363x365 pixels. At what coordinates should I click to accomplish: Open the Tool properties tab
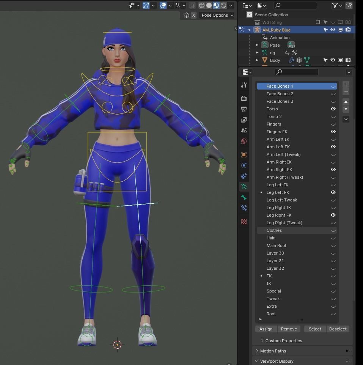(244, 85)
